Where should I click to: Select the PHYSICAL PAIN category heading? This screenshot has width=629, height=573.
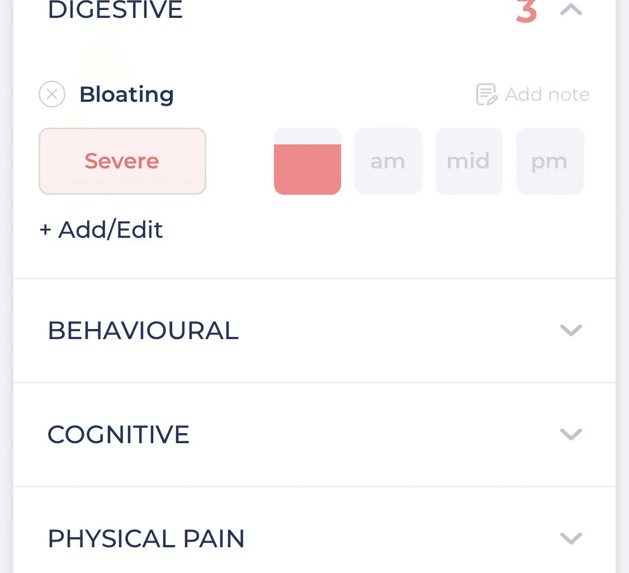pyautogui.click(x=146, y=538)
